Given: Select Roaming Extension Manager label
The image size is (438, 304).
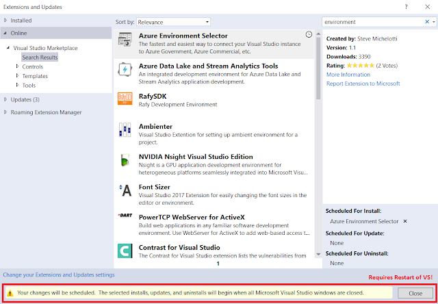Looking at the screenshot, I should click(46, 112).
